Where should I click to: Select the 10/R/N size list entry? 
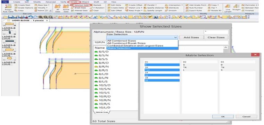click(103, 100)
